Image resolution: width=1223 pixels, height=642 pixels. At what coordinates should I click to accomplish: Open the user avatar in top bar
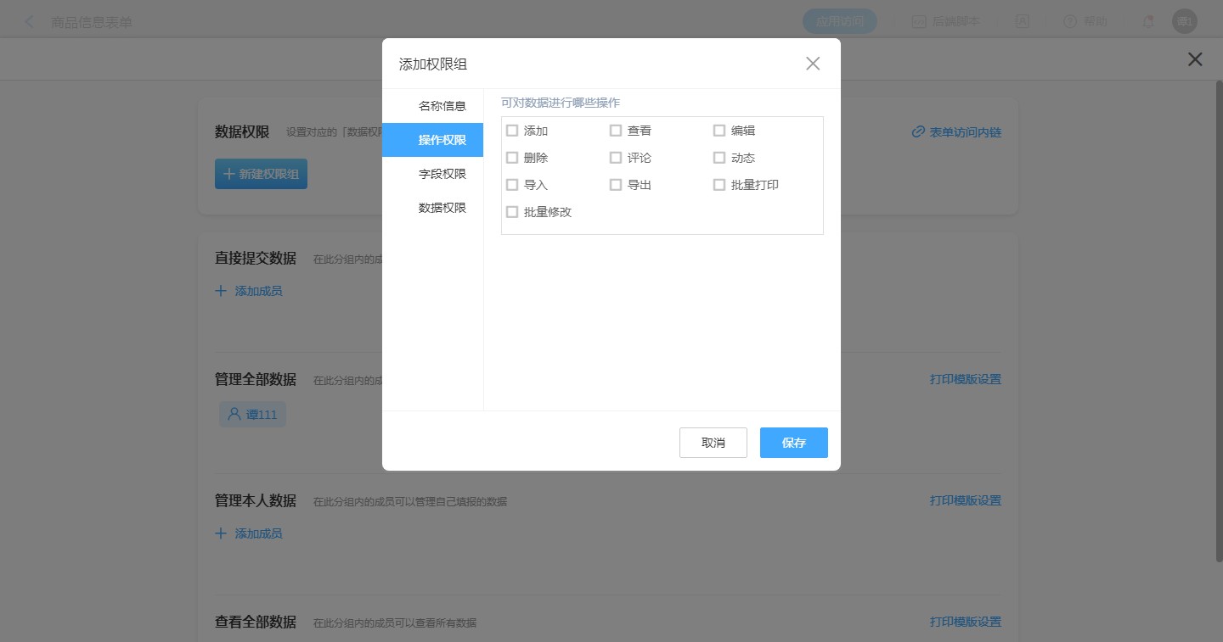[1184, 21]
